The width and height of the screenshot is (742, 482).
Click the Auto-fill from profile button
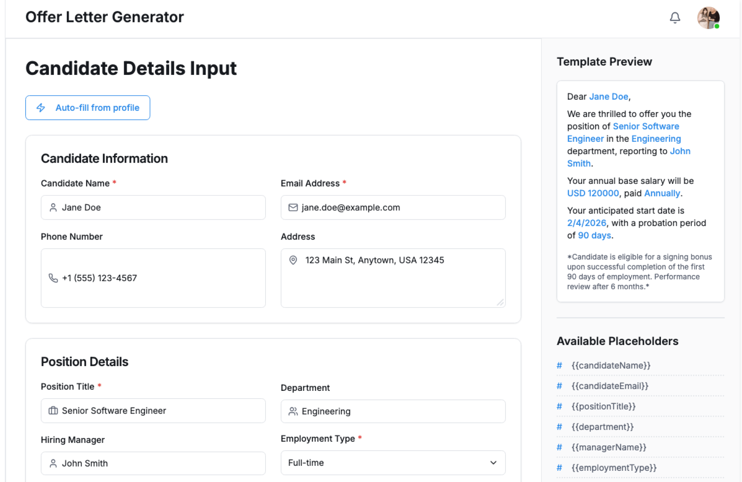pyautogui.click(x=88, y=108)
